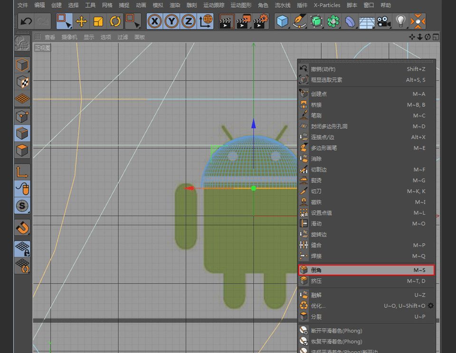
Task: Open the floor environment icon
Action: tap(367, 22)
